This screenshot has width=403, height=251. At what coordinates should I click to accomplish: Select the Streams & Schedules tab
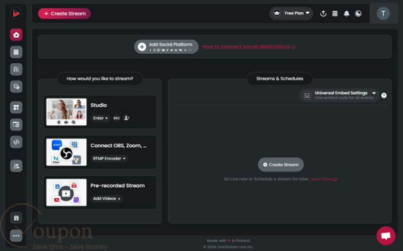click(x=280, y=79)
